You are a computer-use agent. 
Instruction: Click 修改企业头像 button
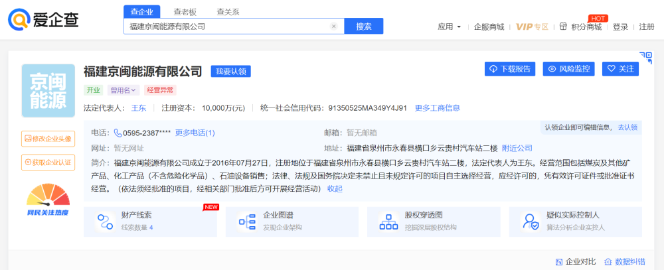coord(48,139)
